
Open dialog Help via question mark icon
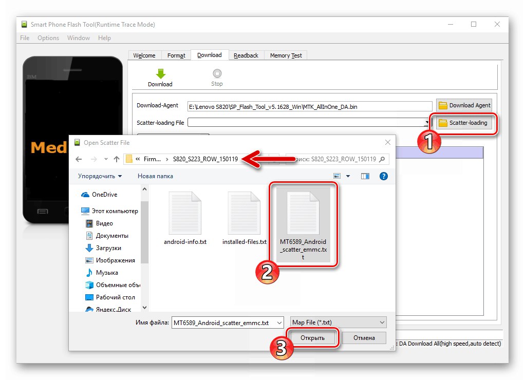click(384, 176)
